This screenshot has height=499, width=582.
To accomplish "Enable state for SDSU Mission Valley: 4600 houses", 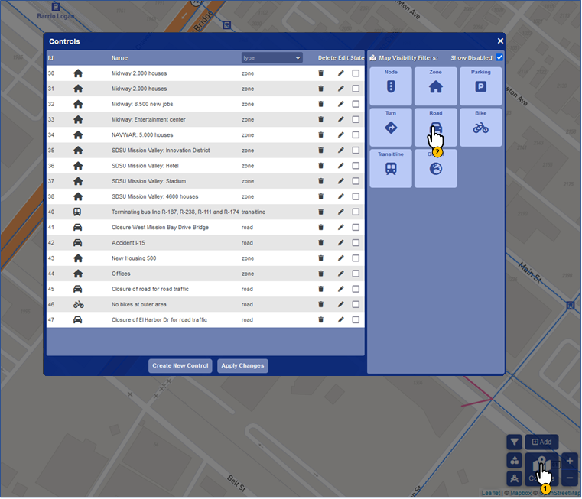I will tap(356, 196).
